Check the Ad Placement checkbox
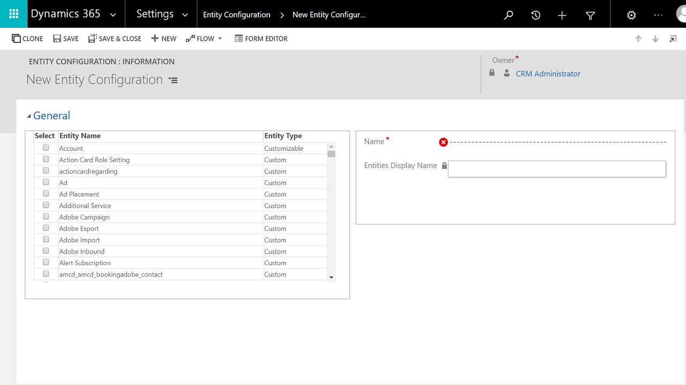Image resolution: width=686 pixels, height=385 pixels. [46, 194]
